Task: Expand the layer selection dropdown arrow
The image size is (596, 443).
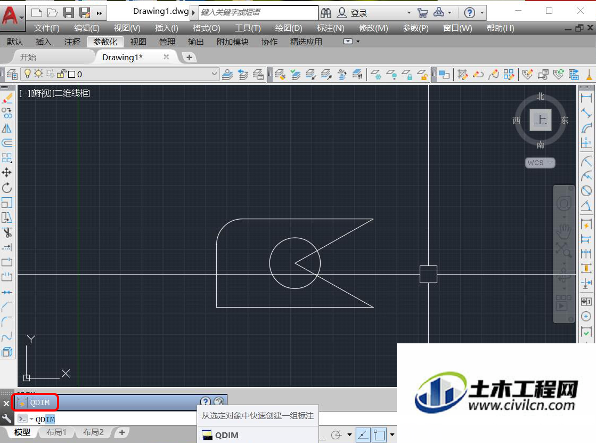Action: coord(214,74)
